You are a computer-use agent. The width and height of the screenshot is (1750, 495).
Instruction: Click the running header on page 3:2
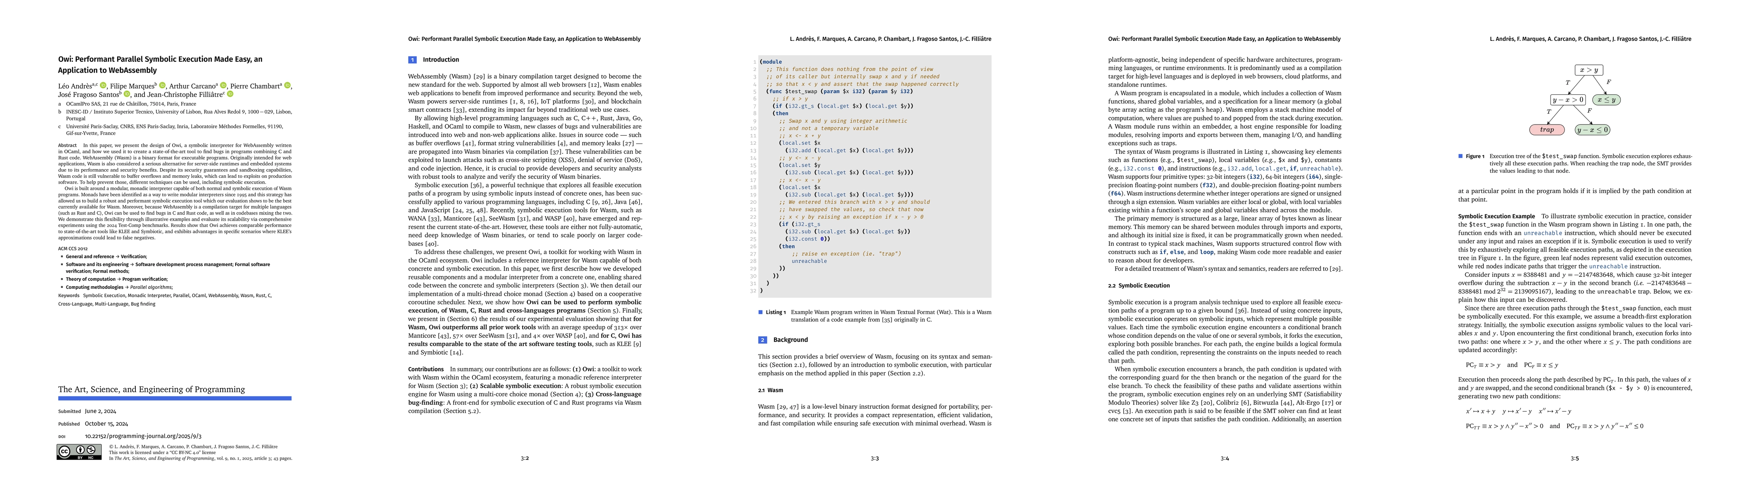(524, 39)
